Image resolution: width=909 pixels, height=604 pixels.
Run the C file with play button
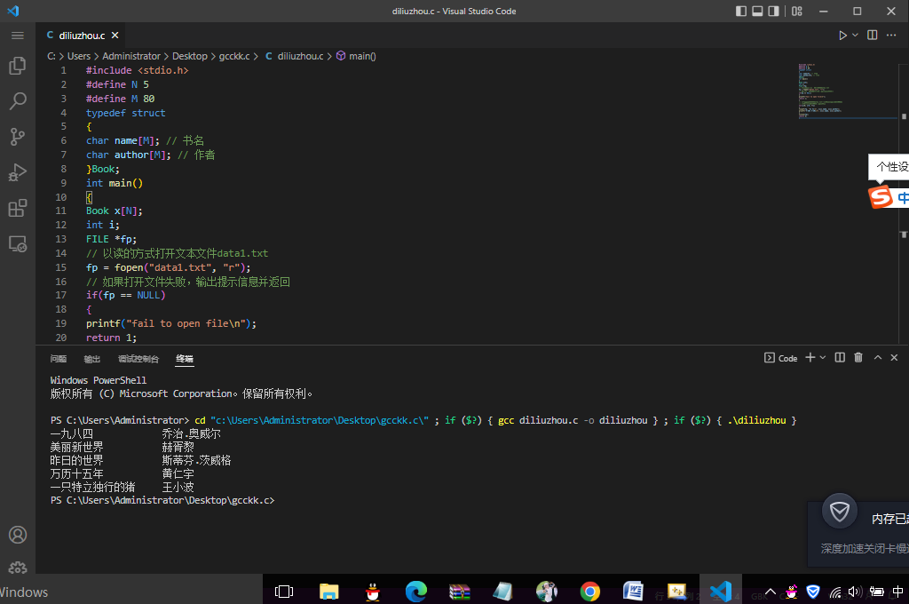click(x=842, y=36)
